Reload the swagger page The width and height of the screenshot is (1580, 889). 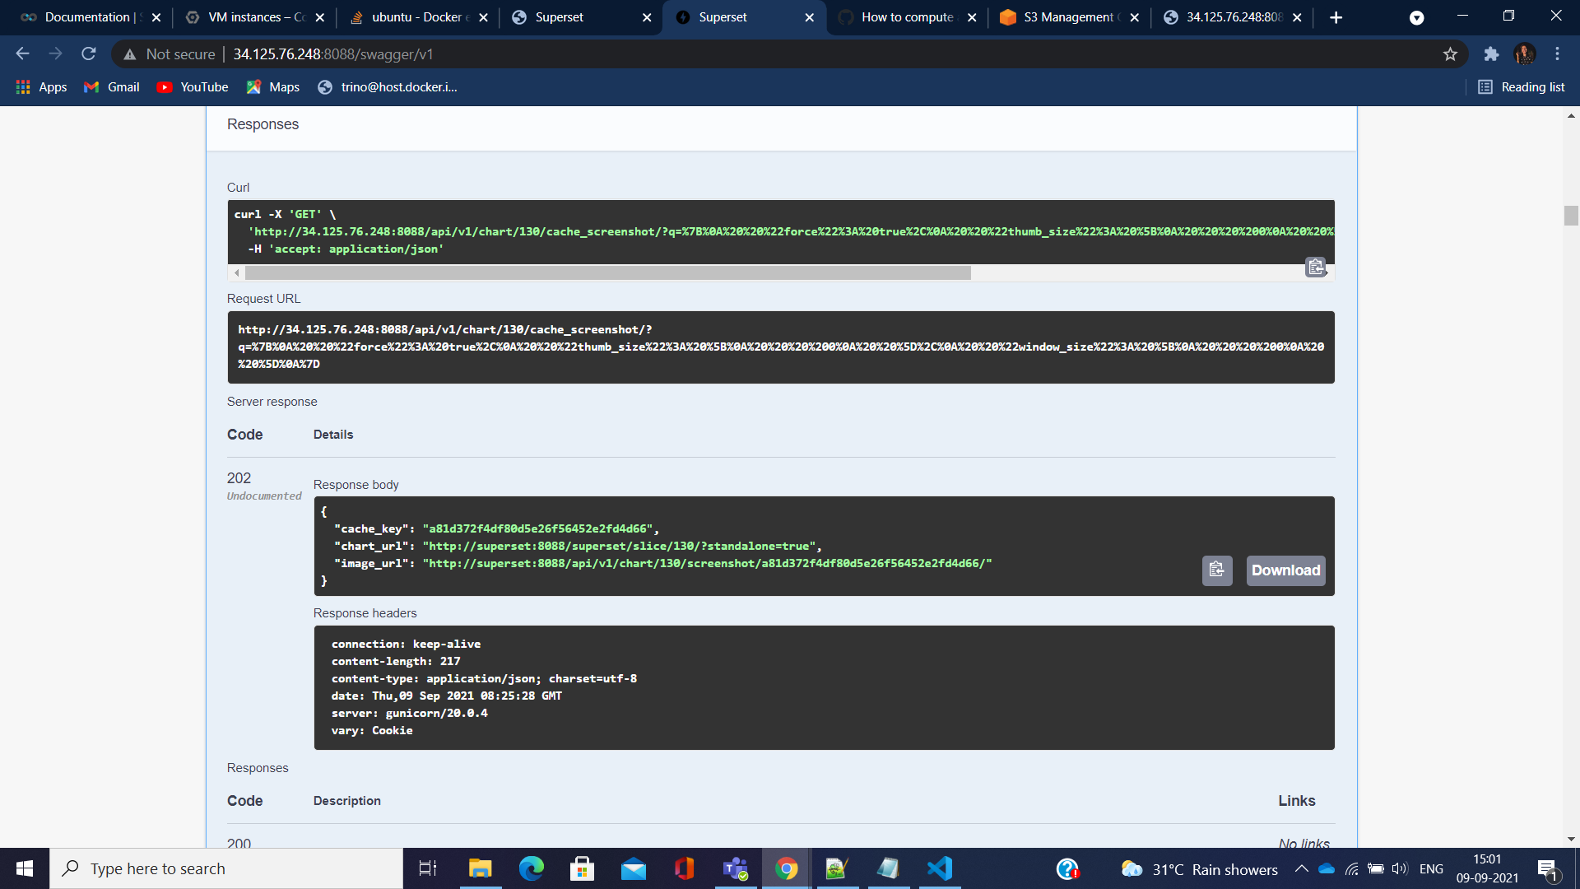89,54
